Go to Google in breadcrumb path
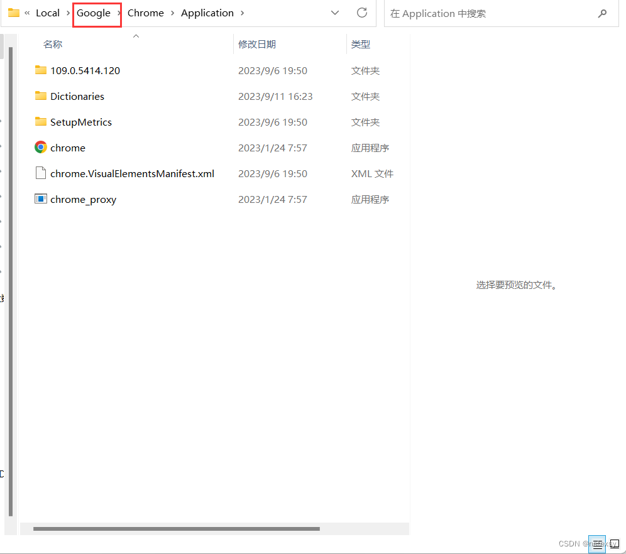Image resolution: width=626 pixels, height=554 pixels. tap(94, 13)
